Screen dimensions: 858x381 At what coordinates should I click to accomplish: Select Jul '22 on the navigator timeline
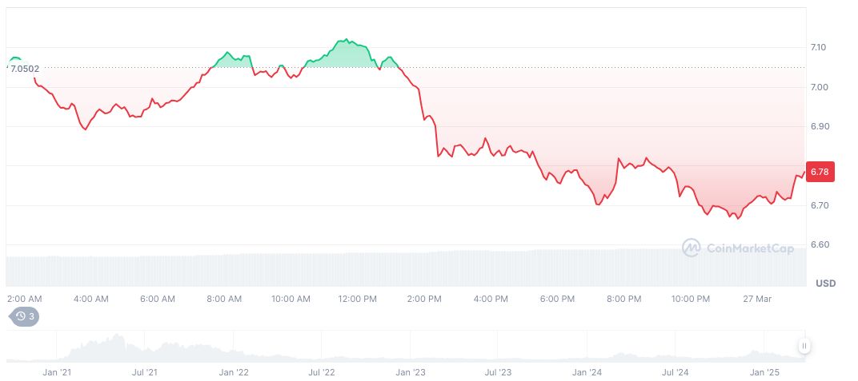coord(321,372)
